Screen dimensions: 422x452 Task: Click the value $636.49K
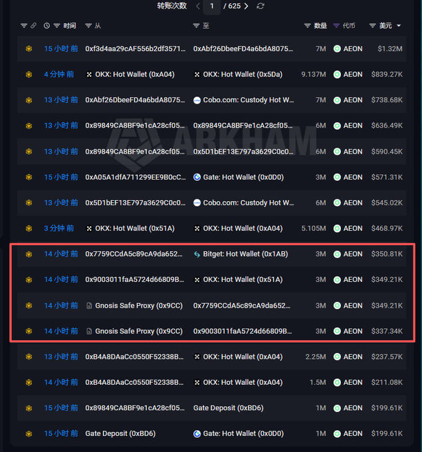coord(387,126)
